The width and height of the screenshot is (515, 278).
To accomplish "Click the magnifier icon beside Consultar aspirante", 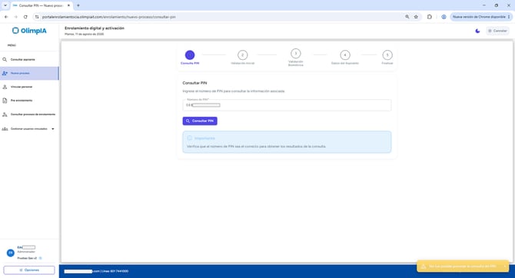I will tap(5, 59).
